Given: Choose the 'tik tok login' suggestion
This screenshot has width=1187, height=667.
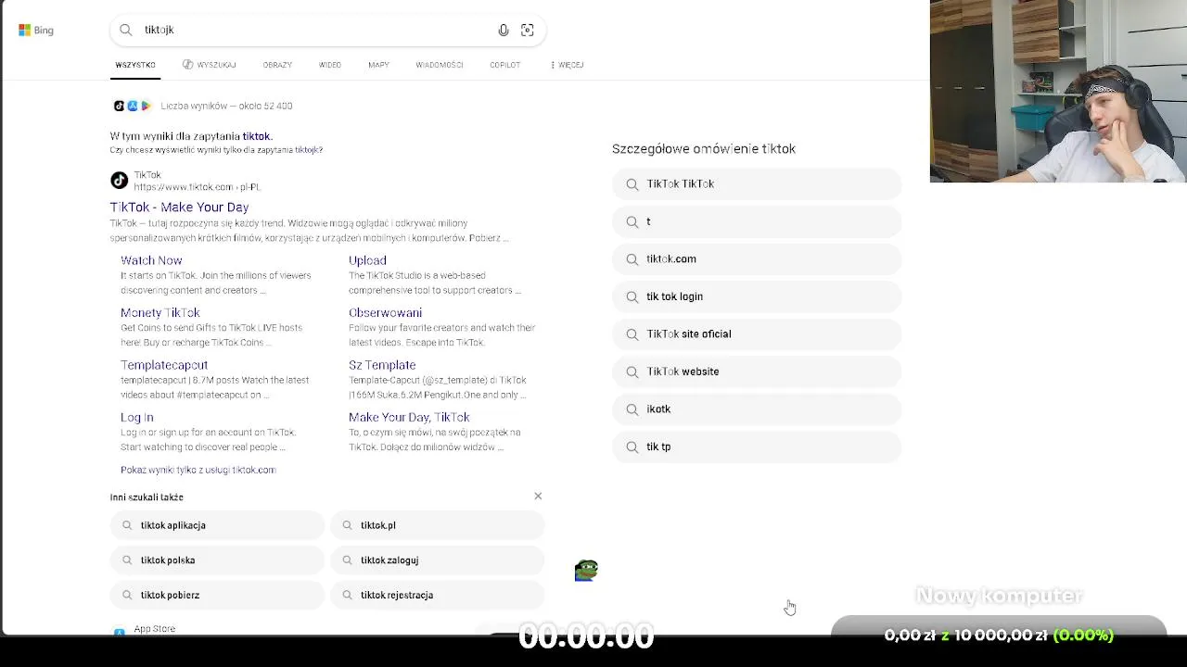Looking at the screenshot, I should coord(757,296).
